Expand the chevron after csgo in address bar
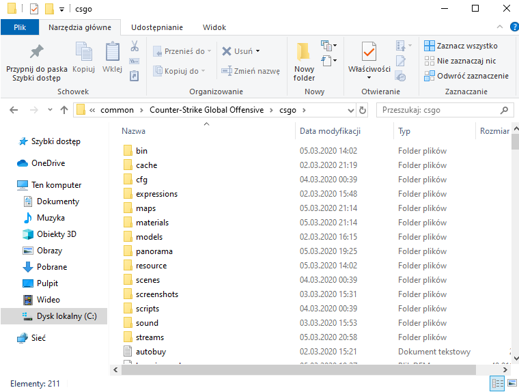 [x=304, y=110]
